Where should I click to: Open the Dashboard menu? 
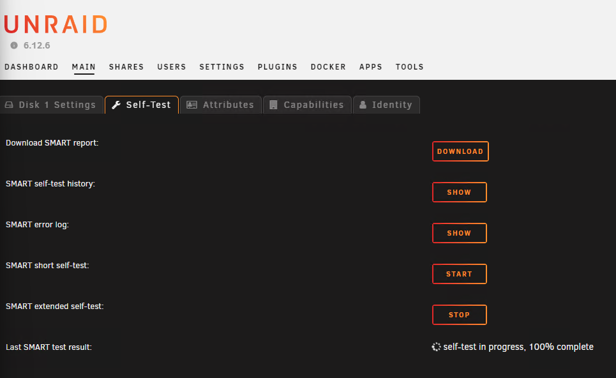click(x=31, y=67)
